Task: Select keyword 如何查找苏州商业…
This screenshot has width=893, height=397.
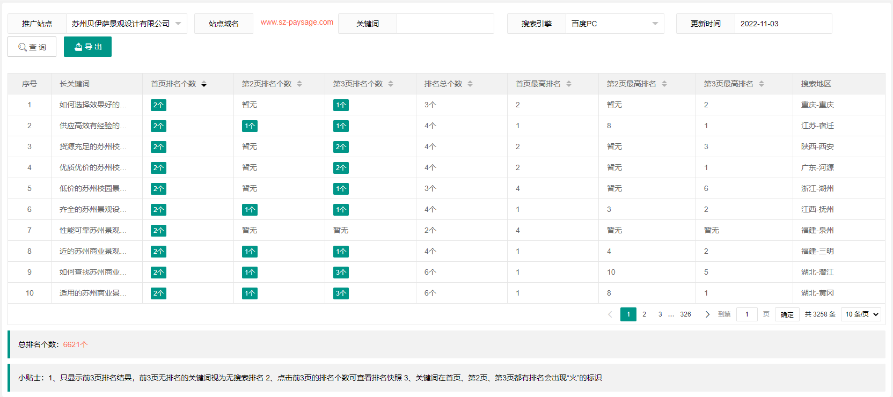Action: 93,272
